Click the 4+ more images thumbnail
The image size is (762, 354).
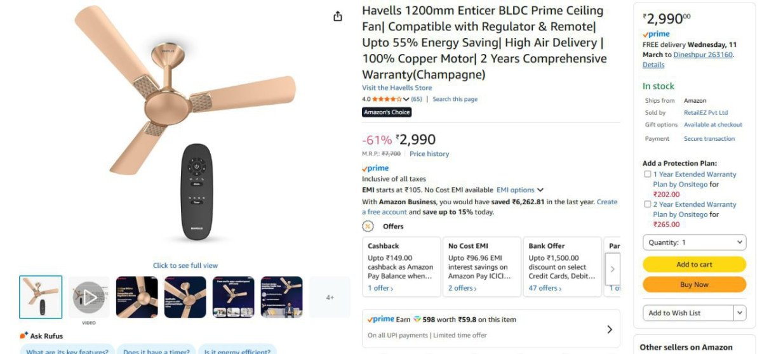[x=330, y=297]
